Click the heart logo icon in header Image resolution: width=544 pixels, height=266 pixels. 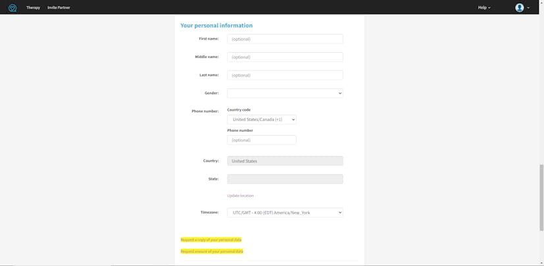(13, 8)
